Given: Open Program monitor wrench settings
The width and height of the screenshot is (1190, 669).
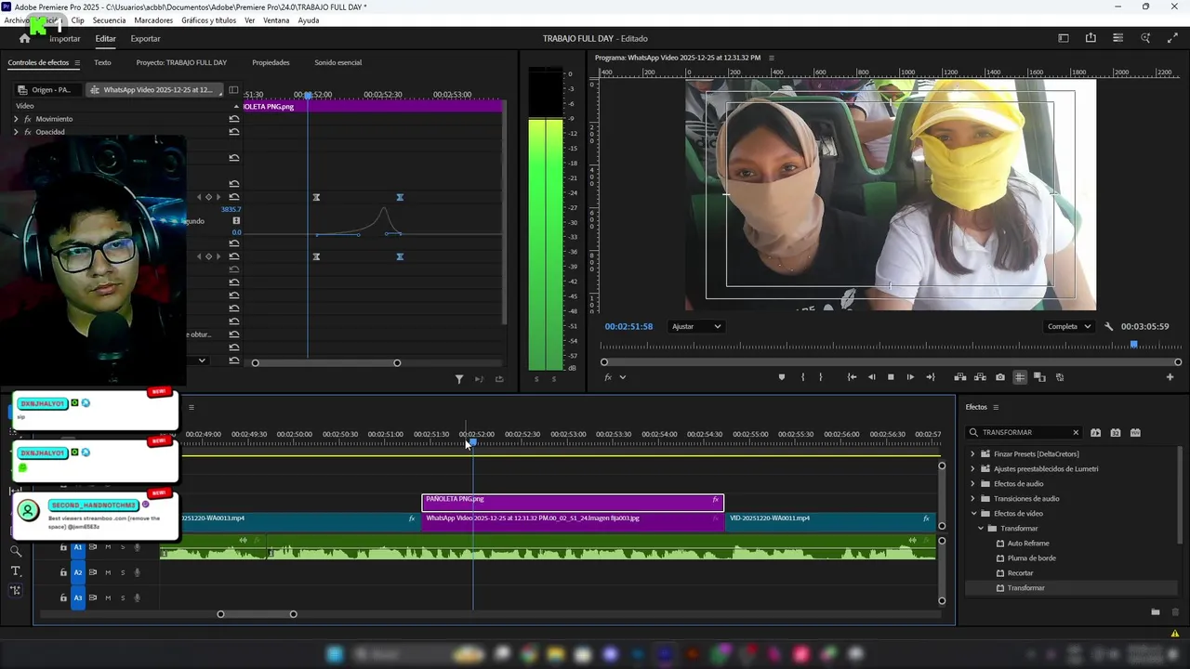Looking at the screenshot, I should (1108, 327).
